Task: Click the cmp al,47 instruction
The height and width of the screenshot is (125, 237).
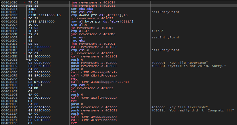Action: coord(80,31)
